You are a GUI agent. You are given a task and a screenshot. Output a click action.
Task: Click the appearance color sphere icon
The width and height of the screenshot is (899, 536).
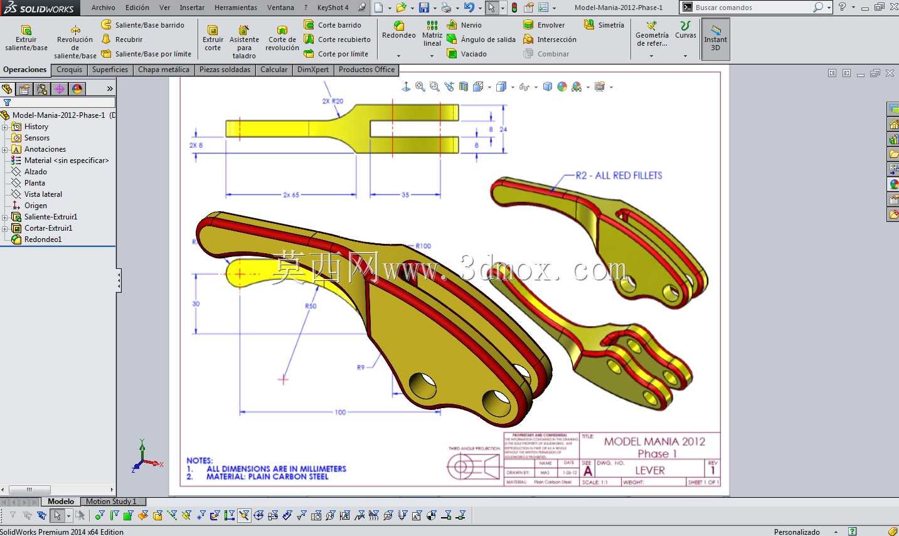click(x=562, y=87)
